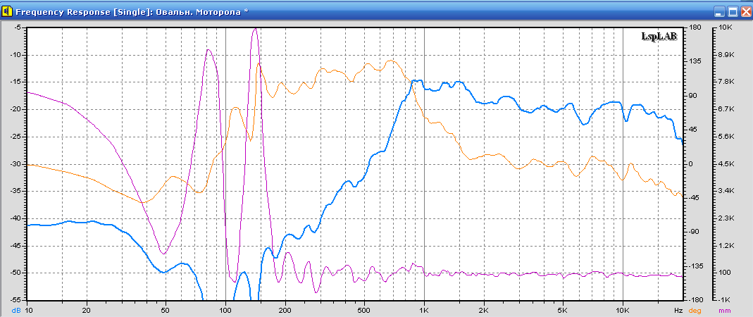Image resolution: width=753 pixels, height=317 pixels.
Task: Select the '-55' value on the dB axis
Action: pos(15,299)
